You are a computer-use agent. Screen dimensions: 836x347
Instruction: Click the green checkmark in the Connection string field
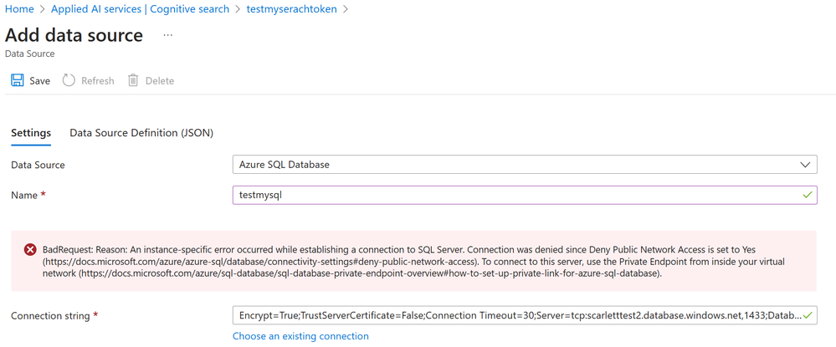[808, 315]
